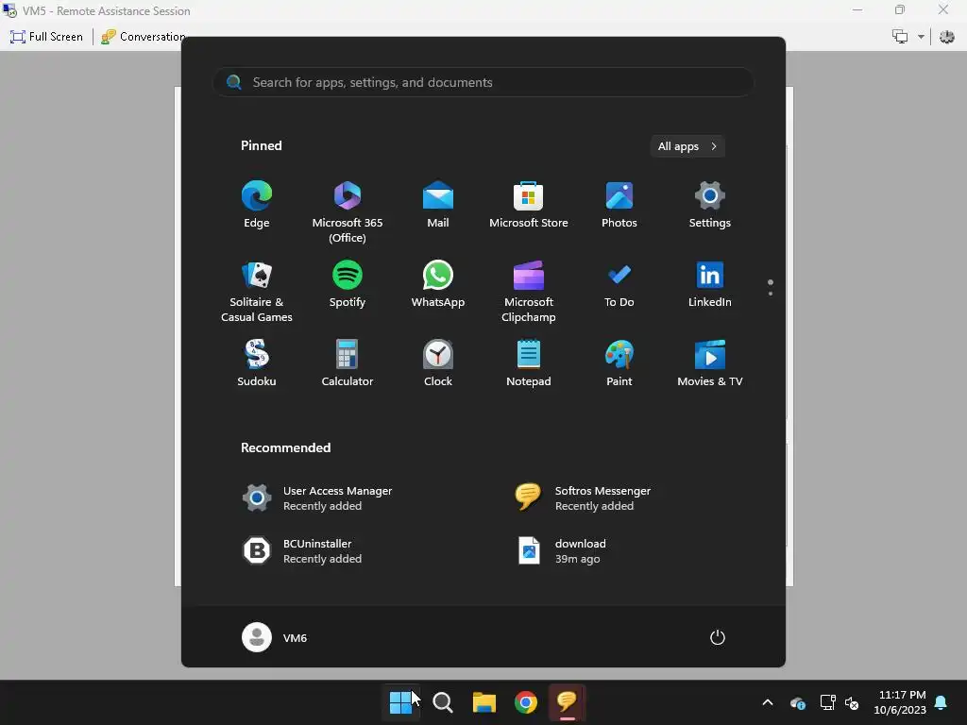Click the rightmost toolbar icon in Remote Assistance
The image size is (967, 725).
pyautogui.click(x=946, y=37)
